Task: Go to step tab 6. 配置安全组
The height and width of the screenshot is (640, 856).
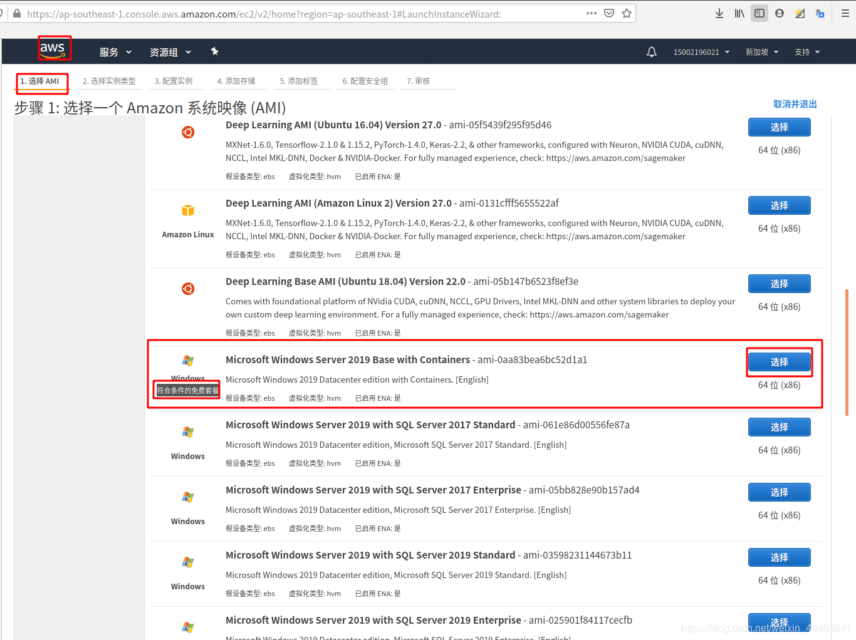Action: point(365,81)
